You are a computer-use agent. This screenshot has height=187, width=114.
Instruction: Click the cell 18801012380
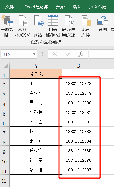pos(79,103)
